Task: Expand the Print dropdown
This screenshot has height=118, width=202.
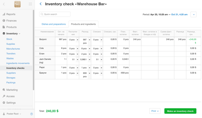Action: [x=155, y=111]
